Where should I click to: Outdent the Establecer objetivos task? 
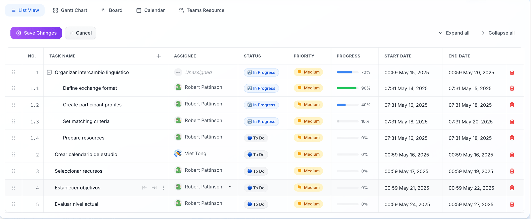(144, 188)
